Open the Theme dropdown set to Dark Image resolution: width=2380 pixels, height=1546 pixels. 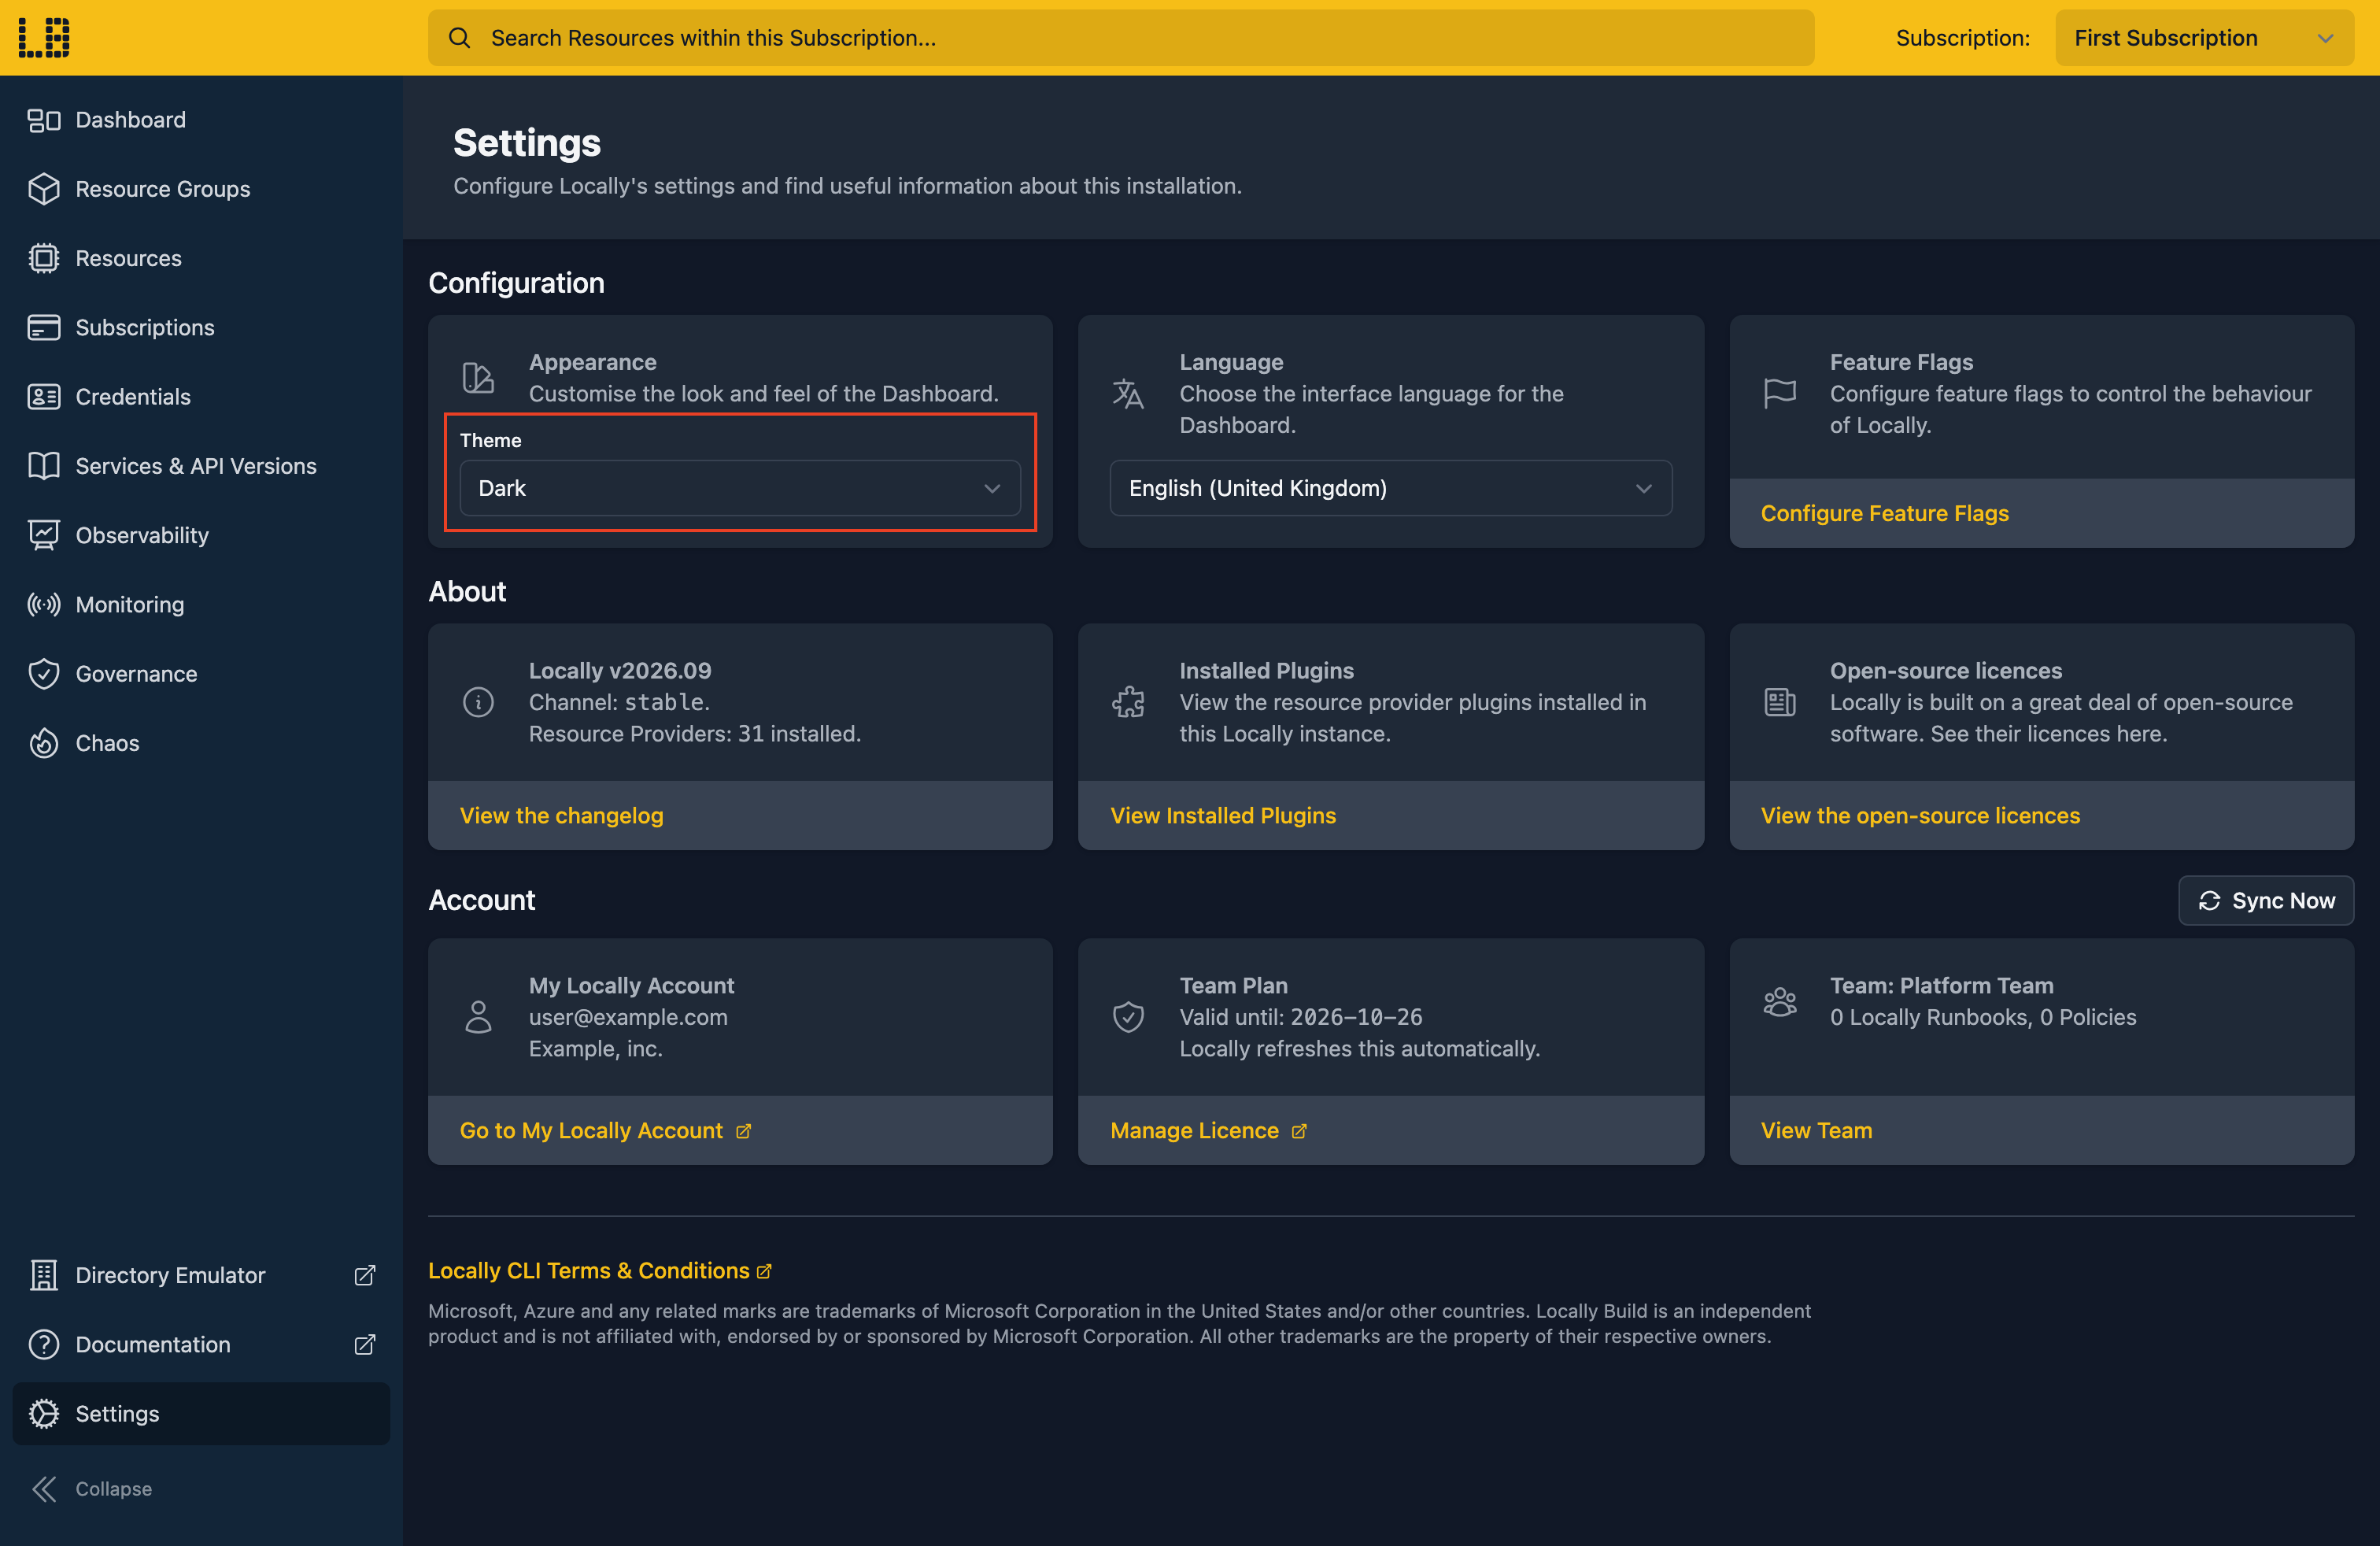click(x=740, y=488)
